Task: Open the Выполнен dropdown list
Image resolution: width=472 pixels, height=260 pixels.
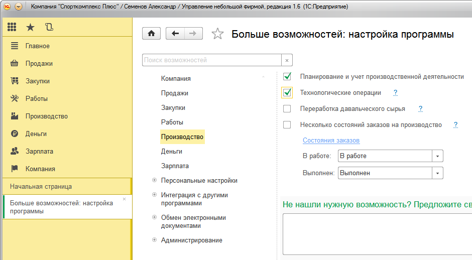Action: pos(437,173)
